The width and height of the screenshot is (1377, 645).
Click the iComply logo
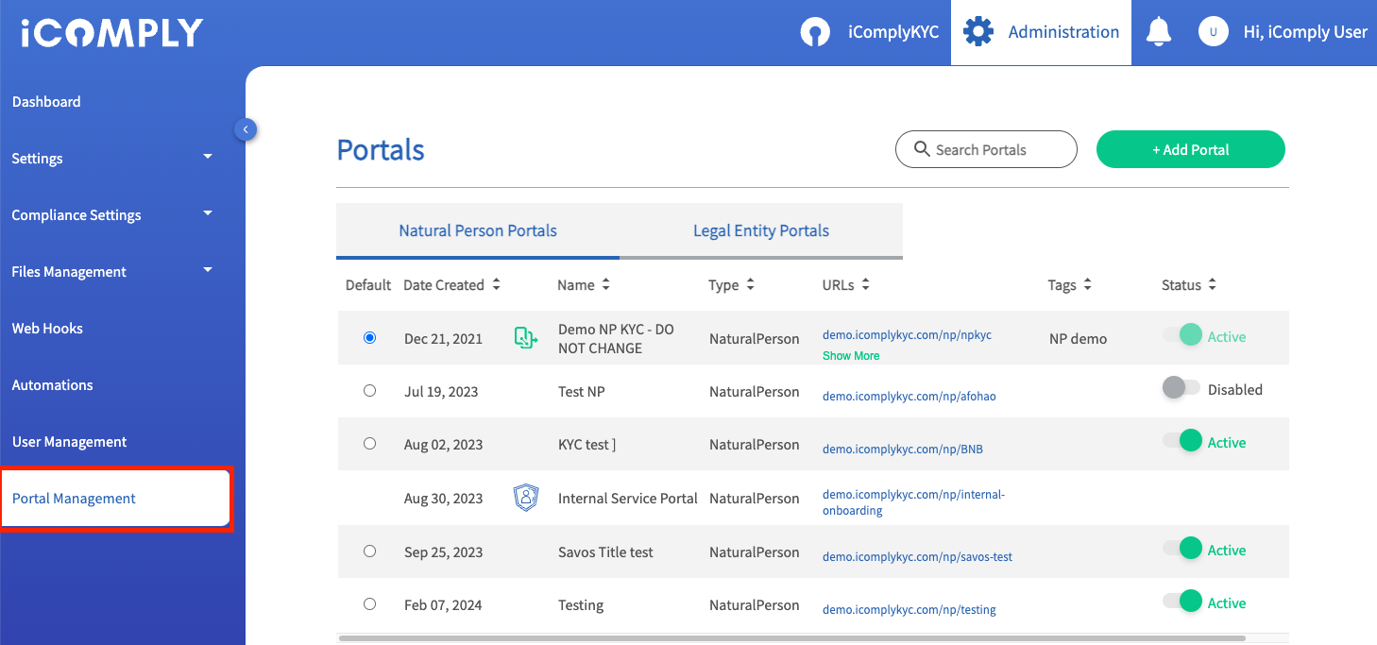[111, 32]
